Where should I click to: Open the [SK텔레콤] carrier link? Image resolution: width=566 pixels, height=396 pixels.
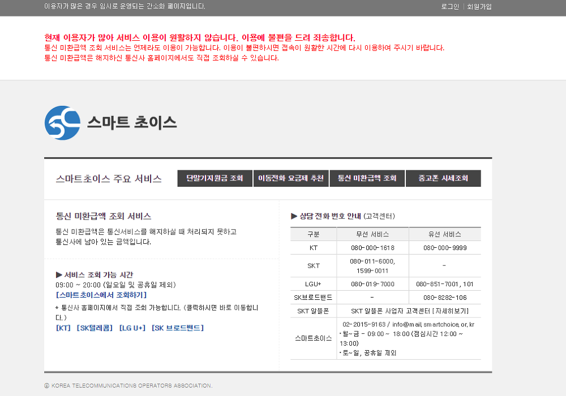(95, 328)
